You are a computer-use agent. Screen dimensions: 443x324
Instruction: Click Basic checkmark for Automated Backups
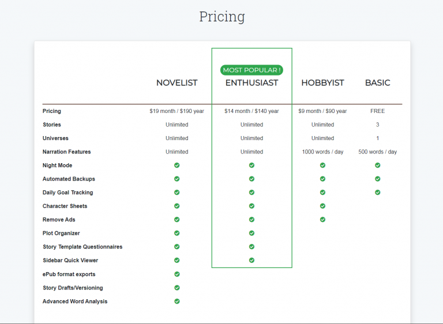tap(377, 179)
